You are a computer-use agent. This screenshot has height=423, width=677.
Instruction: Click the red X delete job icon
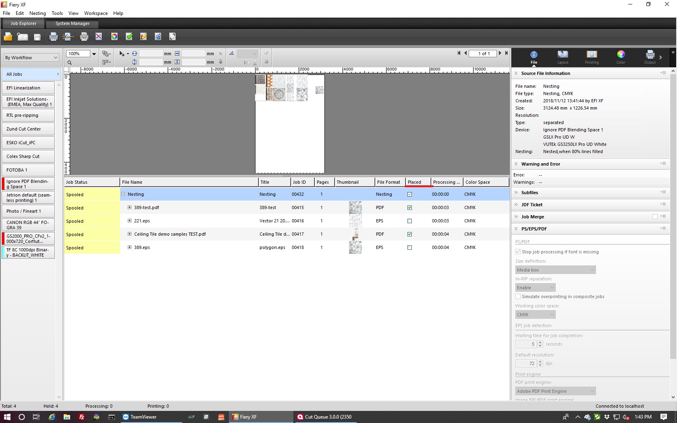99,37
